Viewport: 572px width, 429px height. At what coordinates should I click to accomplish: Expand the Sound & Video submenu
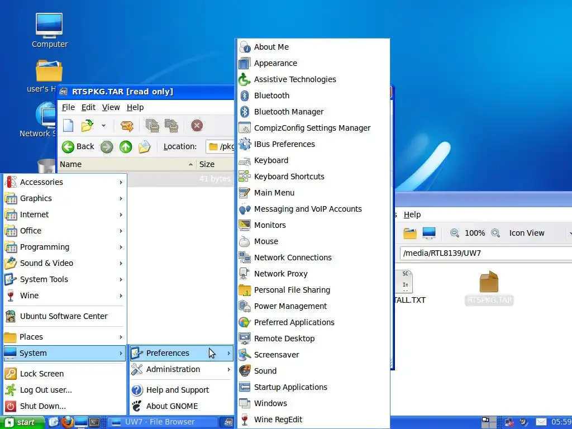65,263
